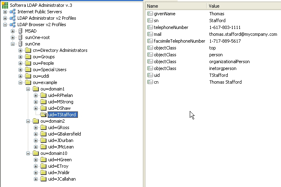This screenshot has width=281, height=187.
Task: Click the value 1-617-803-1111
Action: [225, 27]
